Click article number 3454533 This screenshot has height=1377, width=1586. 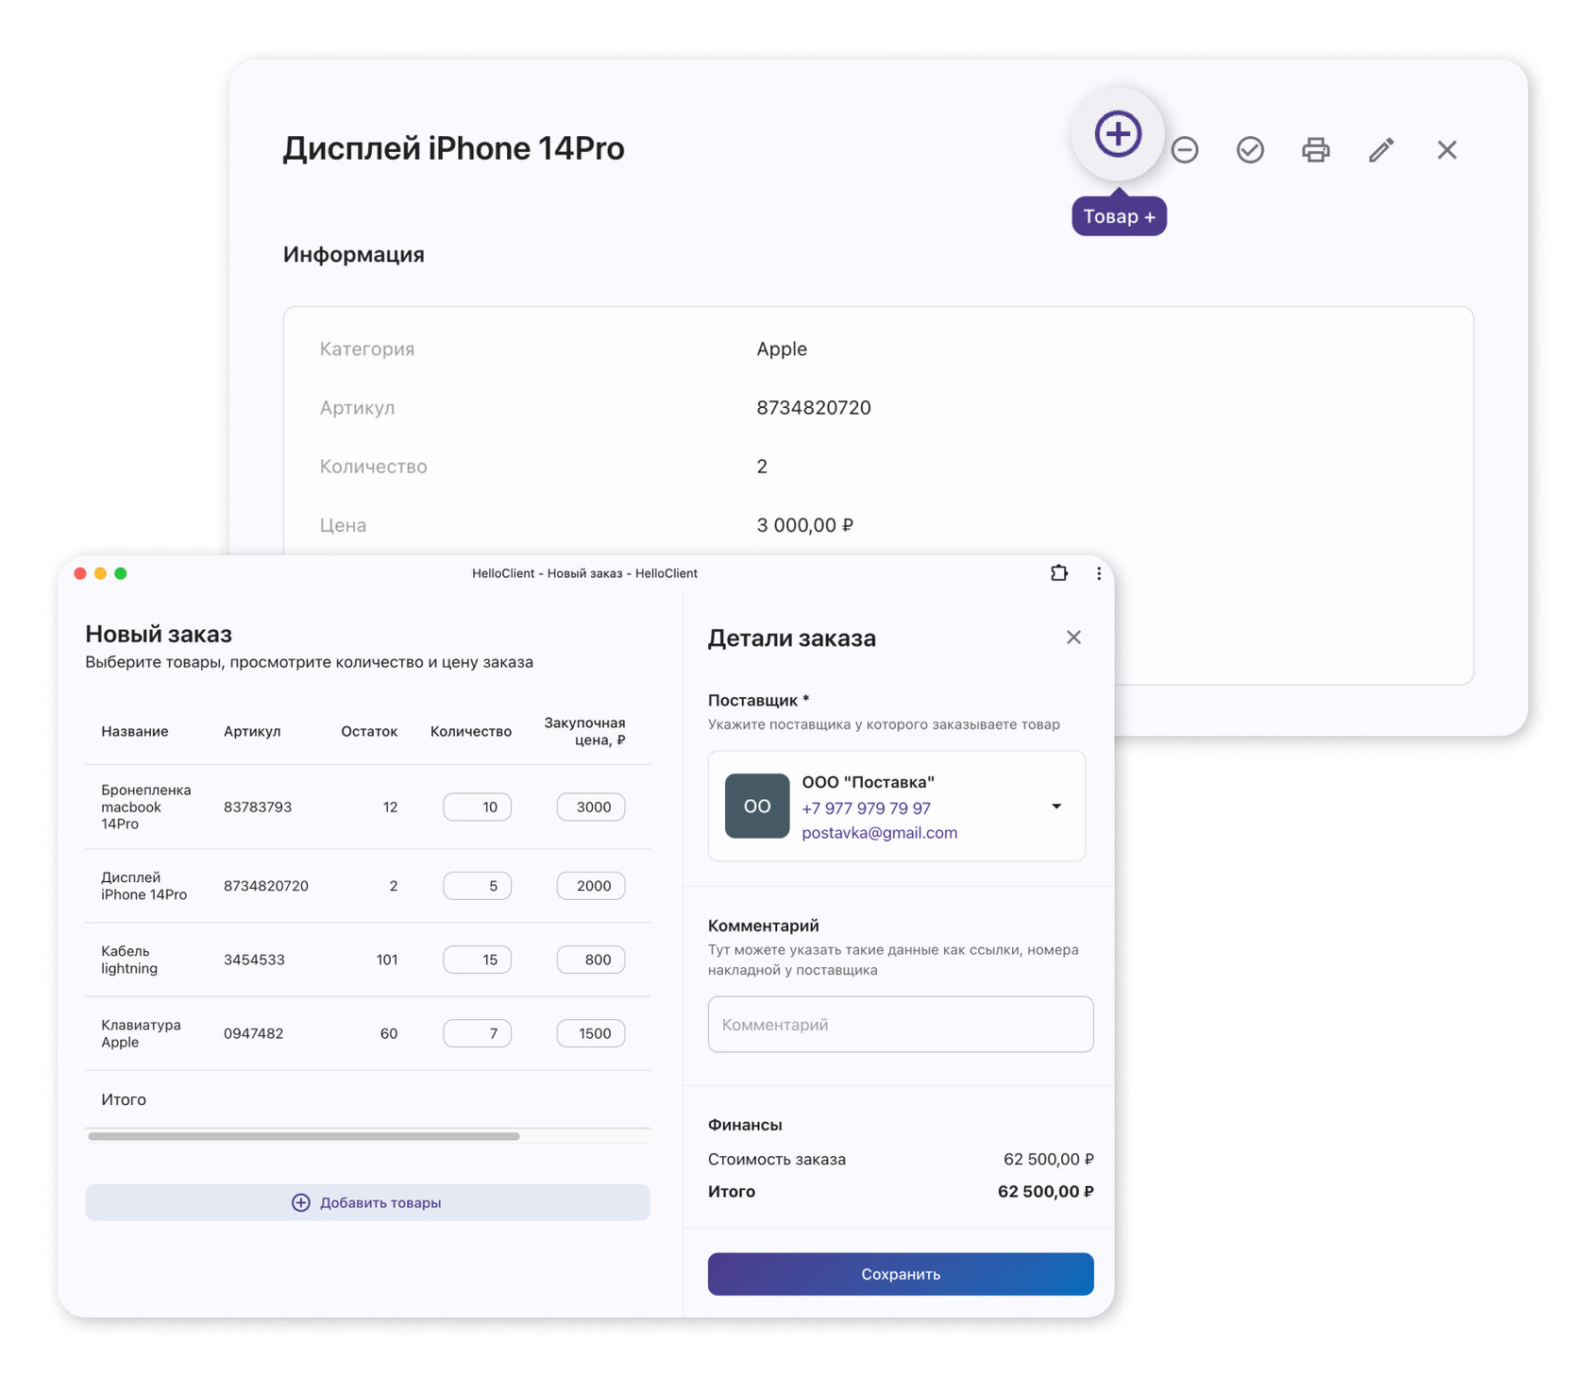[x=254, y=960]
